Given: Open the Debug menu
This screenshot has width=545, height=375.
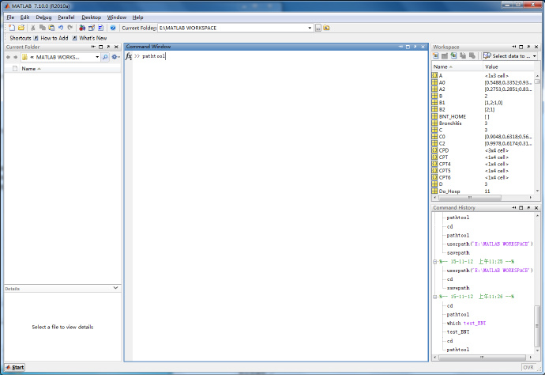Looking at the screenshot, I should [43, 17].
